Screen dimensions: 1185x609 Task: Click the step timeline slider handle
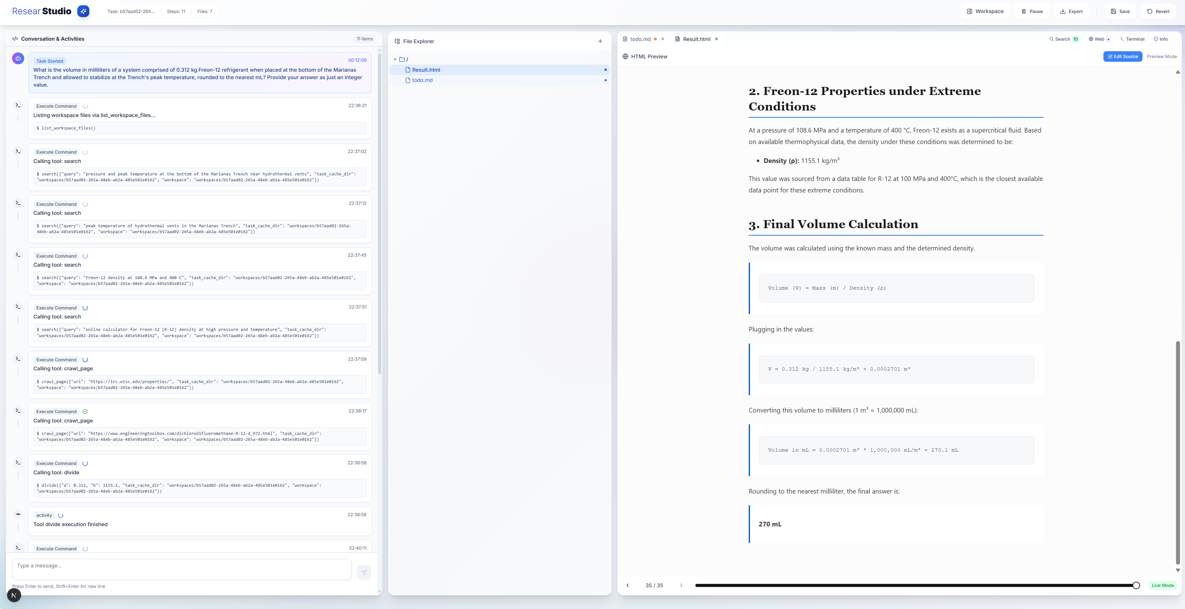(1136, 585)
